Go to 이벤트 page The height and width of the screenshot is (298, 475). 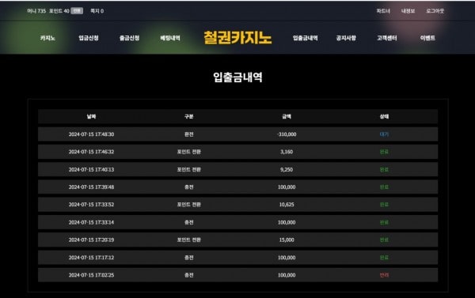pos(427,38)
